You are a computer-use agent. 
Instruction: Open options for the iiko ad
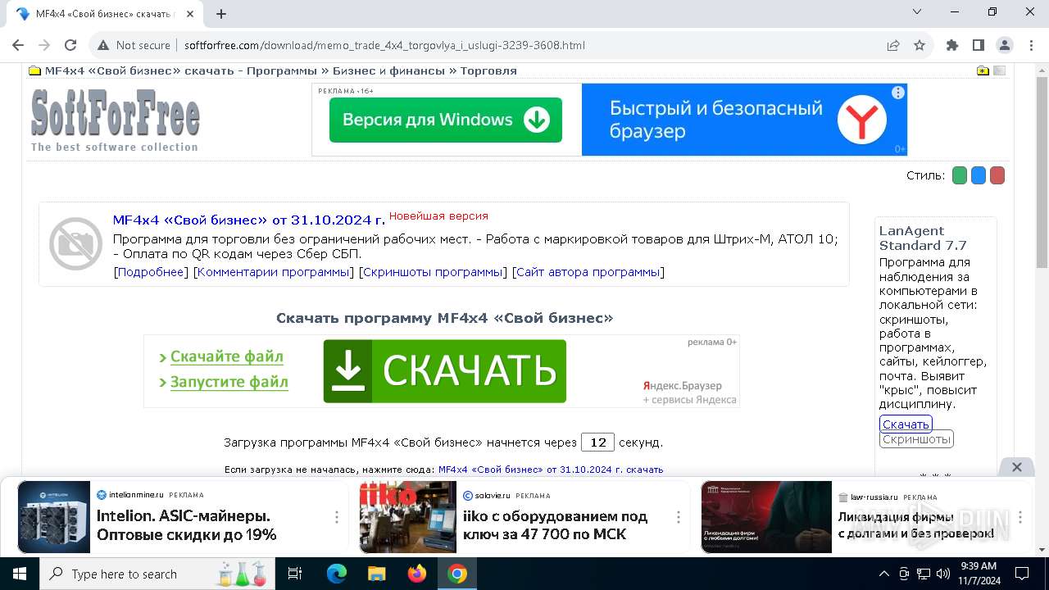click(678, 517)
